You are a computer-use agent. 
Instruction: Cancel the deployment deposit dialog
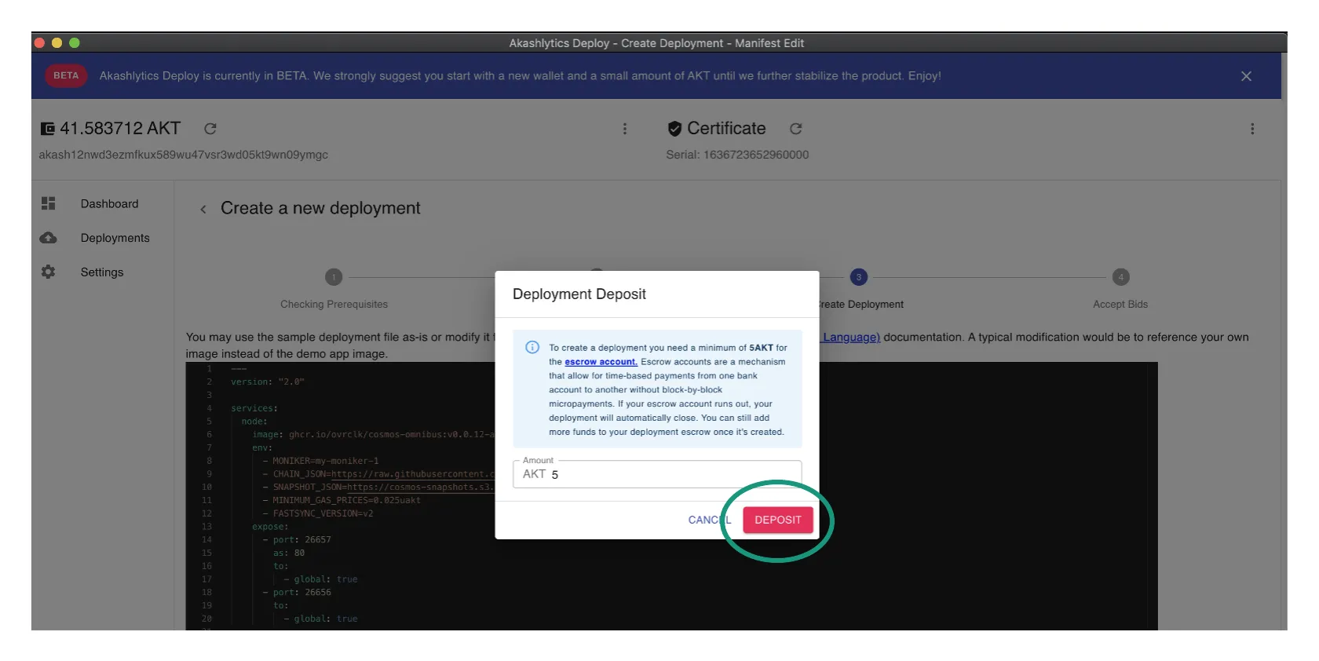(x=708, y=520)
